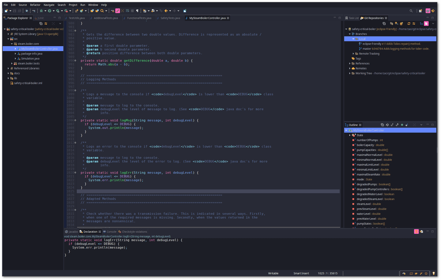Run the application with the green Run icon

pos(50,10)
